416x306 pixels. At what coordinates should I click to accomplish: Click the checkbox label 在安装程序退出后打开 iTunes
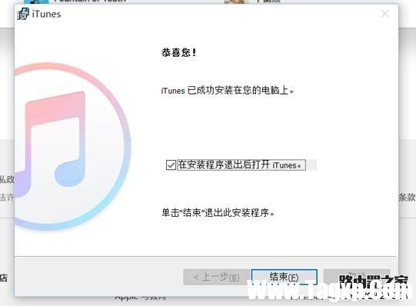241,165
